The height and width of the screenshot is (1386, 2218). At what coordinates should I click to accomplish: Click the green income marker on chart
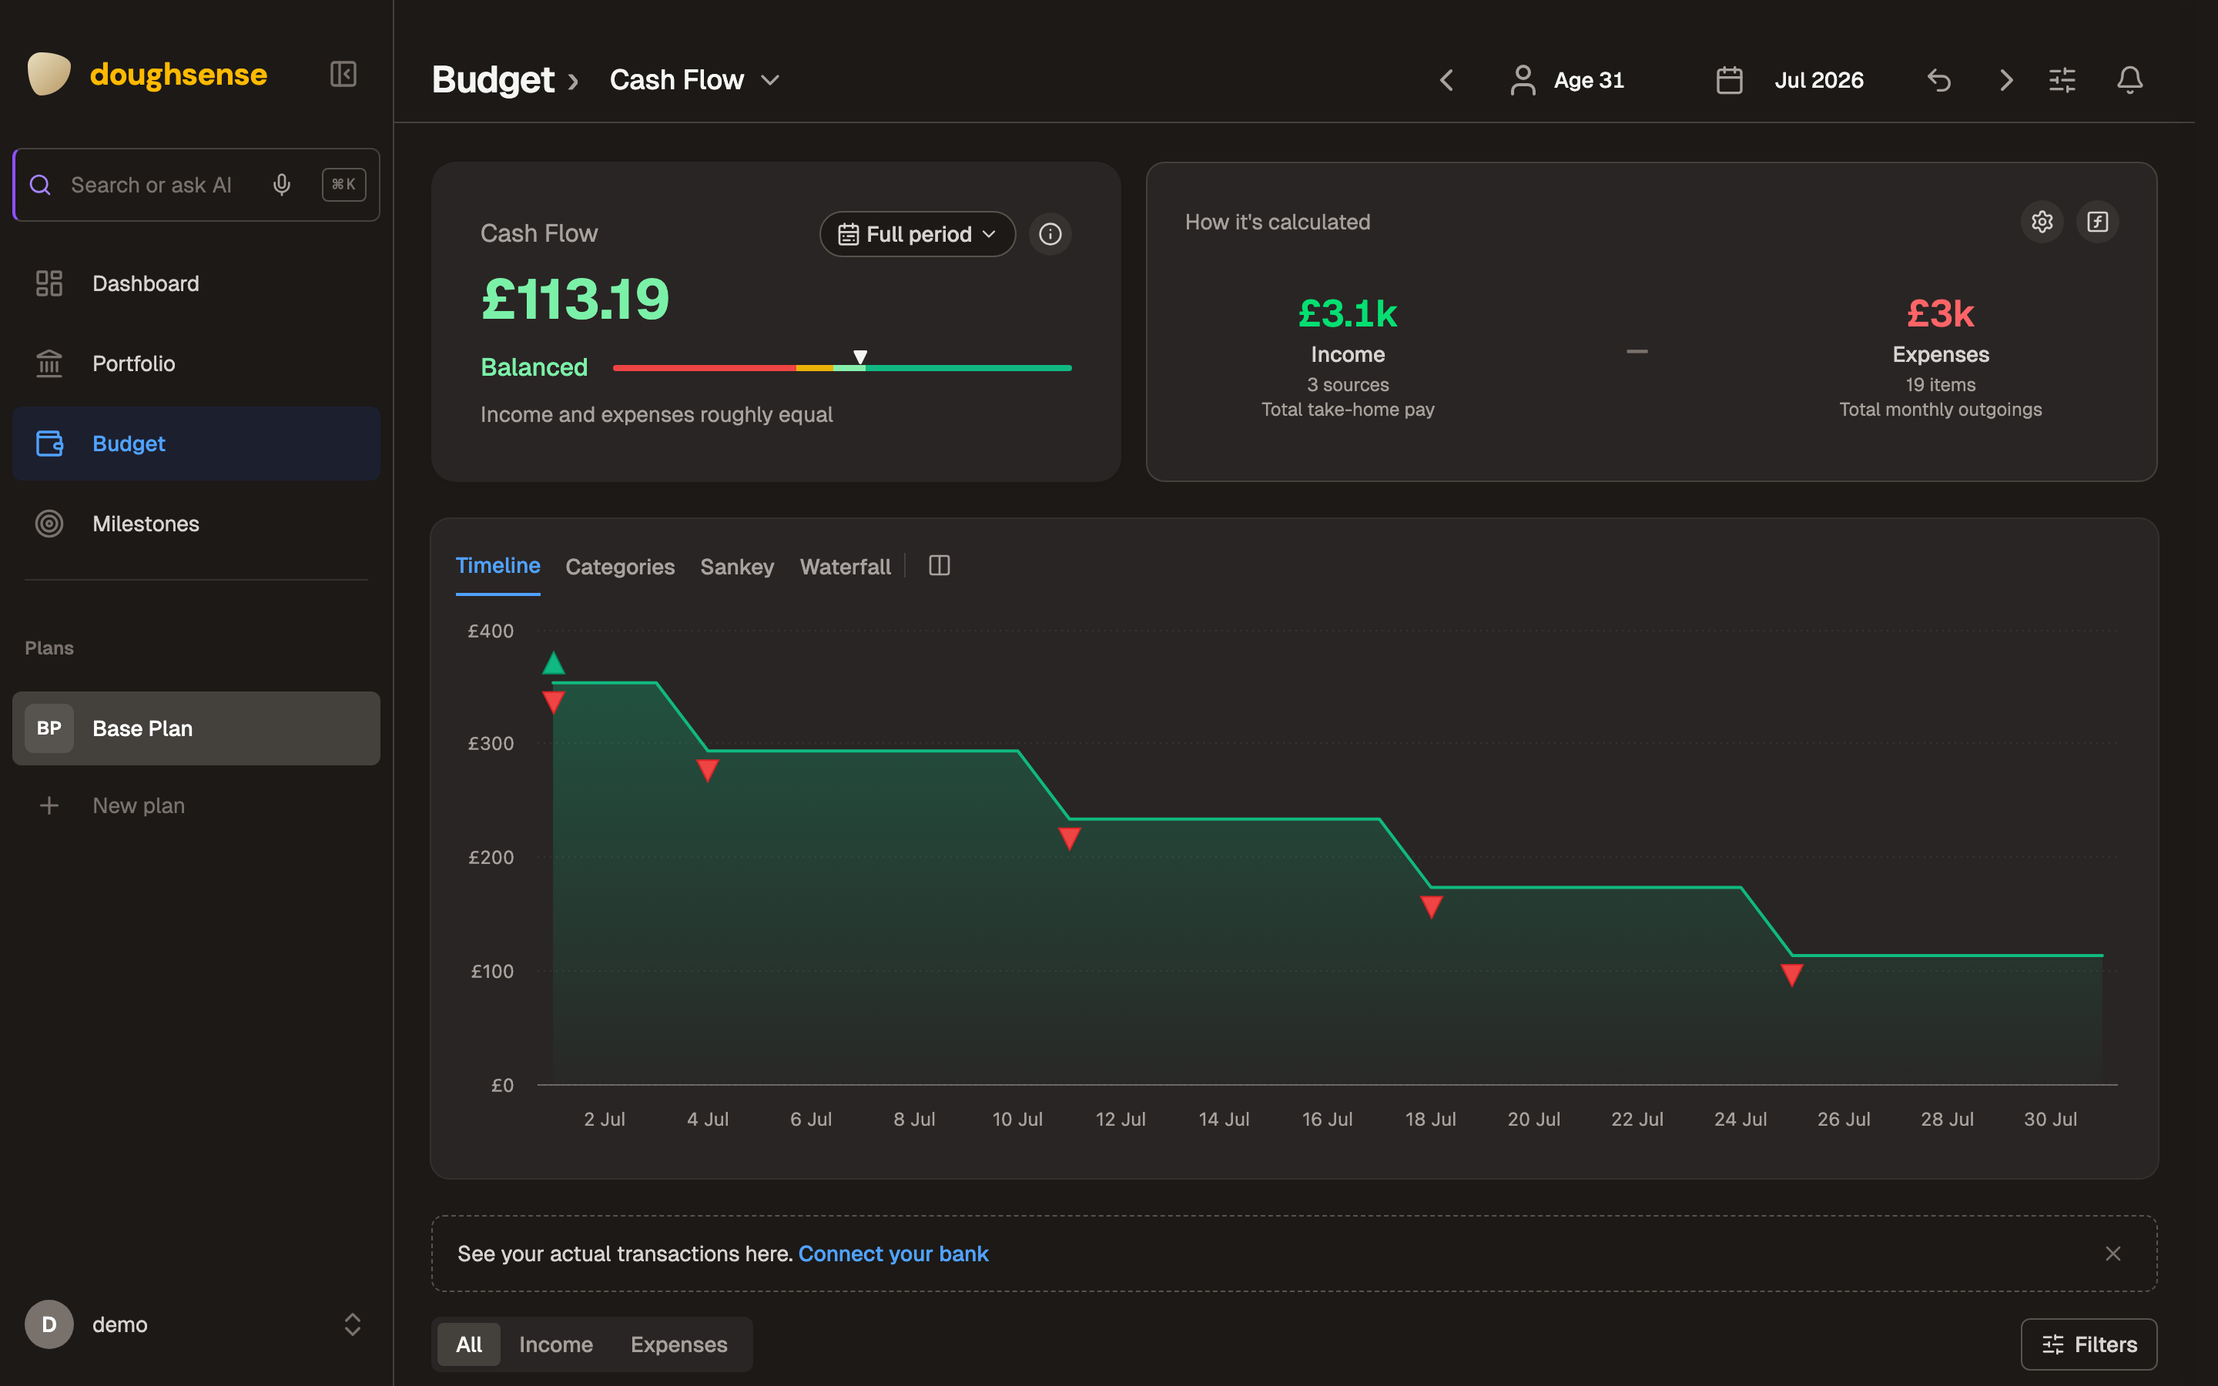pos(554,663)
